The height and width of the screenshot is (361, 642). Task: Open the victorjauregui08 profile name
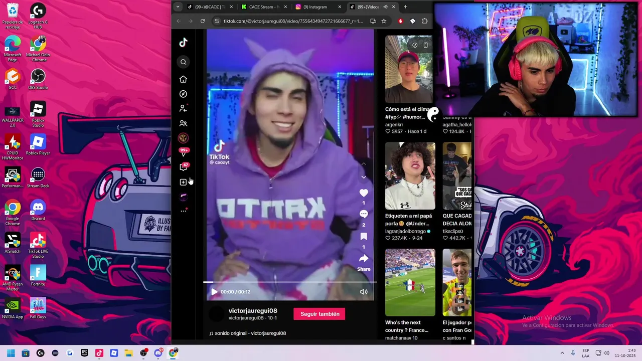253,311
